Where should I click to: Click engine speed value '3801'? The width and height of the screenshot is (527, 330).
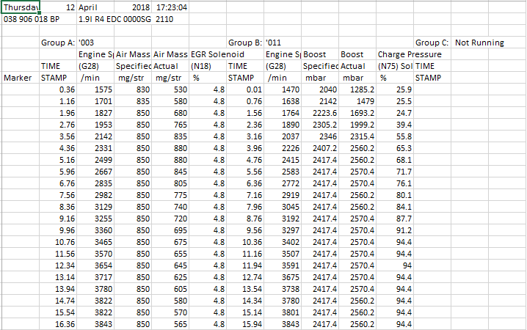pos(283,313)
